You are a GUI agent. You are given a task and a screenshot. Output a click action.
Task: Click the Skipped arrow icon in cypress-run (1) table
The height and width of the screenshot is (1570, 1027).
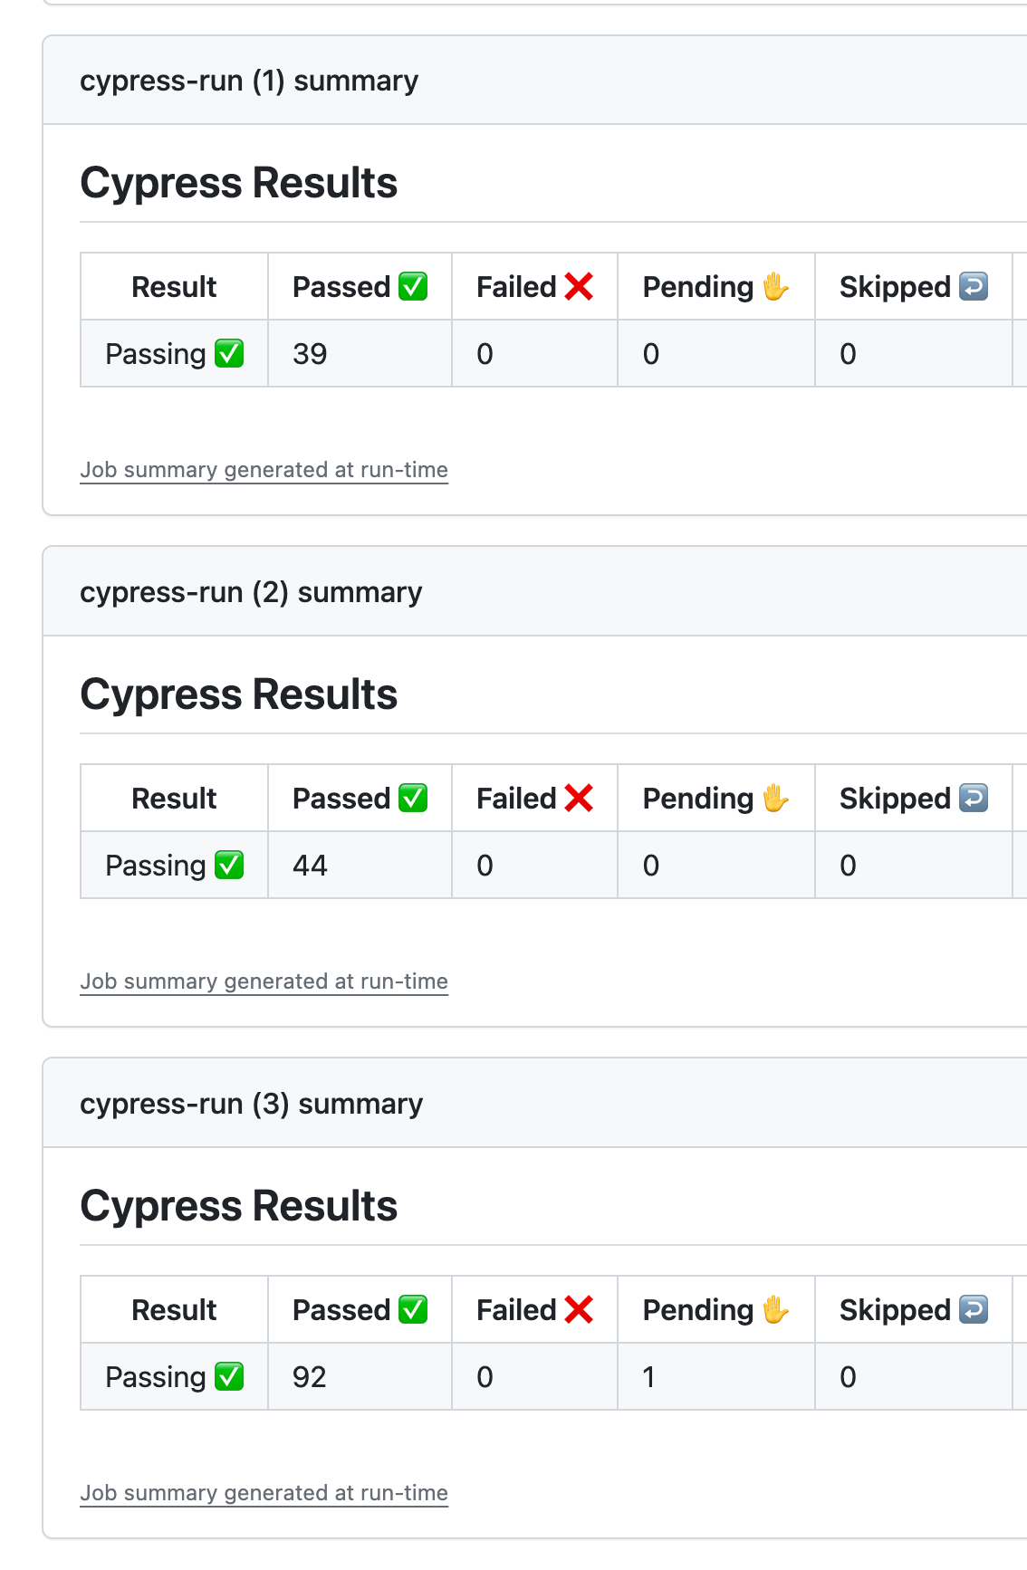[x=974, y=287]
